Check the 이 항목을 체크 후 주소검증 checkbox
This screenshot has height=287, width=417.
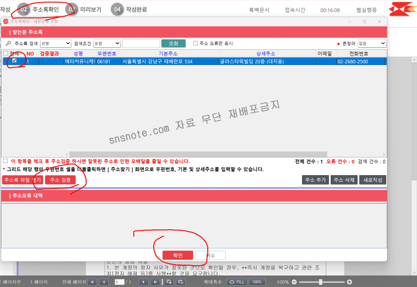[5, 161]
